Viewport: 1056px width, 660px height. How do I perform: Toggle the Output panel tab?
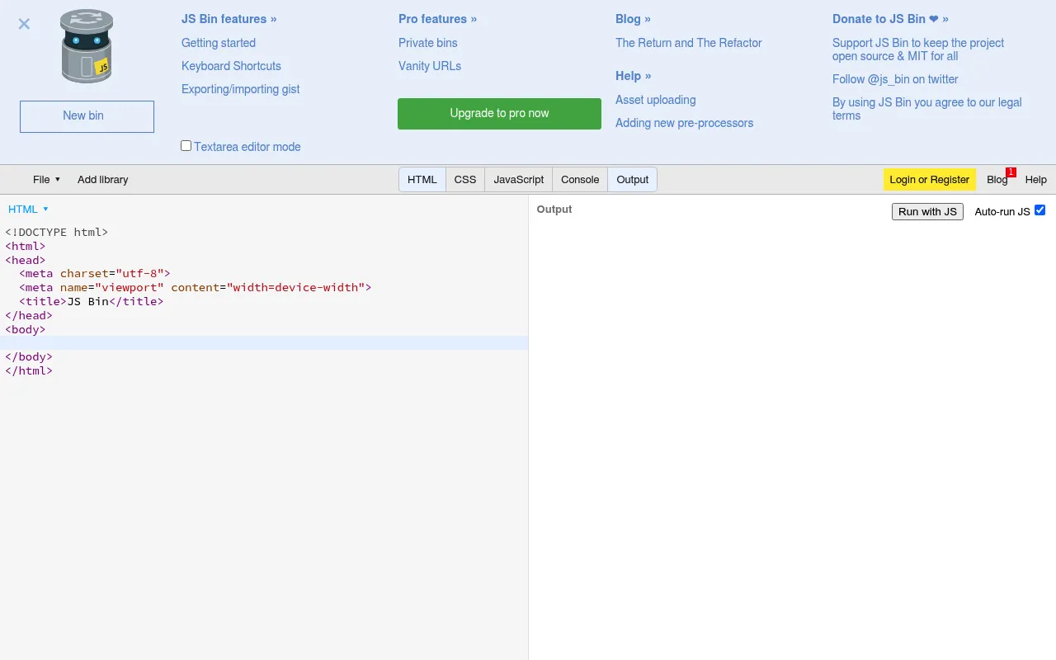(633, 179)
